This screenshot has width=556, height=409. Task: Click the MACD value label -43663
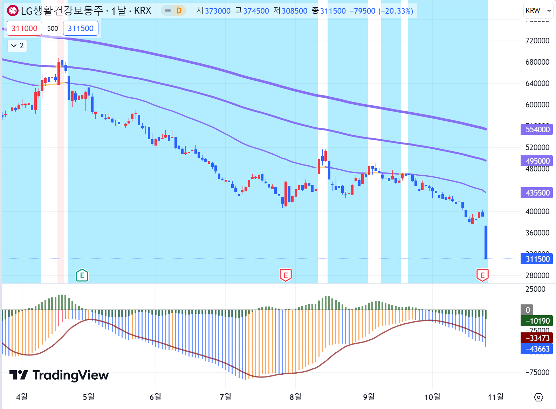tap(537, 349)
